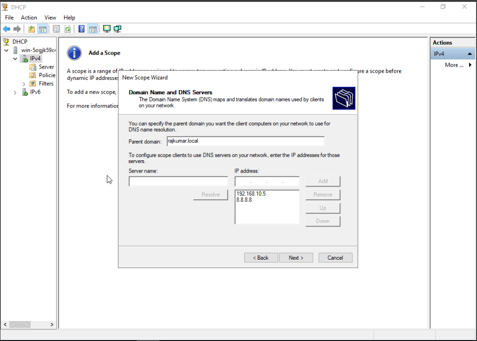Image resolution: width=477 pixels, height=341 pixels.
Task: Click the Up button in DNS list
Action: pyautogui.click(x=323, y=208)
